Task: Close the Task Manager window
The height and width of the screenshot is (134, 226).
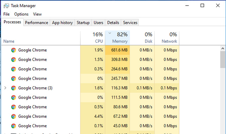Action: (218, 6)
